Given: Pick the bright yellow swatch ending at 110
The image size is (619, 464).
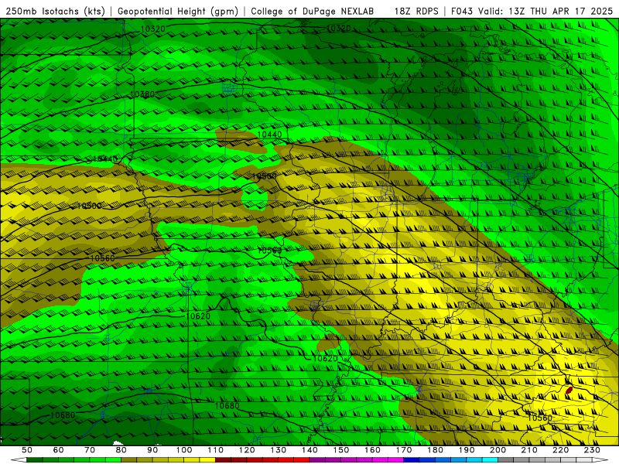Looking at the screenshot, I should (x=207, y=459).
